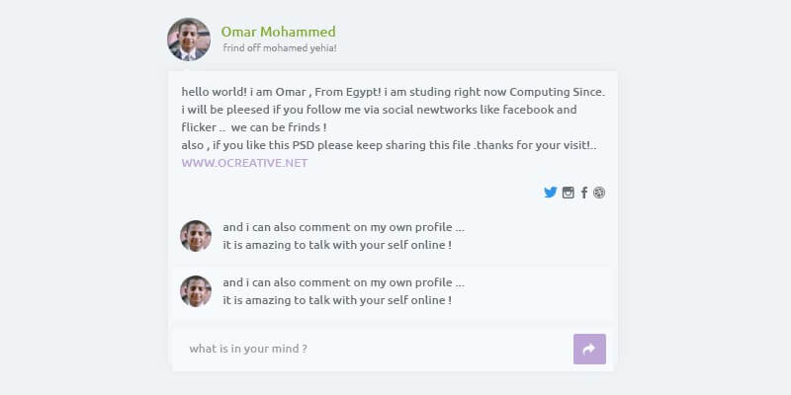791x395 pixels.
Task: Follow the WWW.OCREATIVE.NET link
Action: pyautogui.click(x=245, y=163)
